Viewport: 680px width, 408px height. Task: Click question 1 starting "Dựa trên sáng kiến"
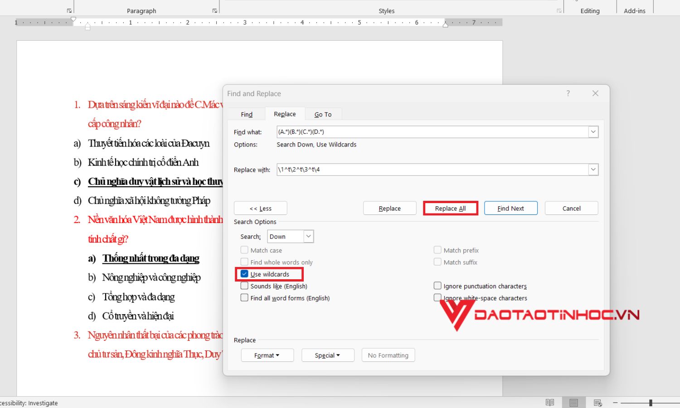155,105
